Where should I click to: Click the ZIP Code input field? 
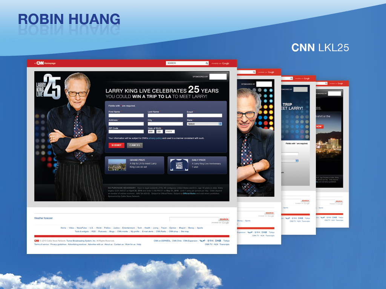coord(126,132)
